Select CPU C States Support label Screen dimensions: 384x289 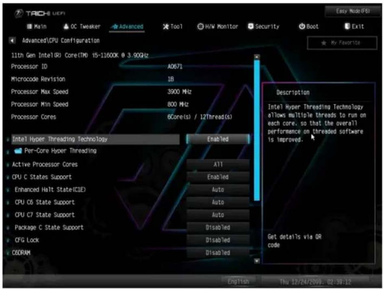(x=41, y=177)
